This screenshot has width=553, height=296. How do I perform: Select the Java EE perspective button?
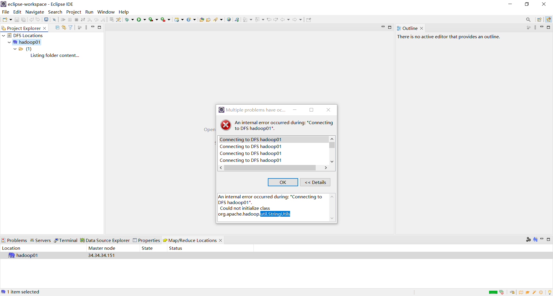click(548, 20)
